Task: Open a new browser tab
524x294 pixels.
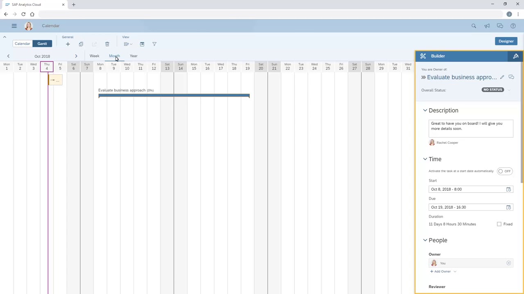Action: point(74,4)
